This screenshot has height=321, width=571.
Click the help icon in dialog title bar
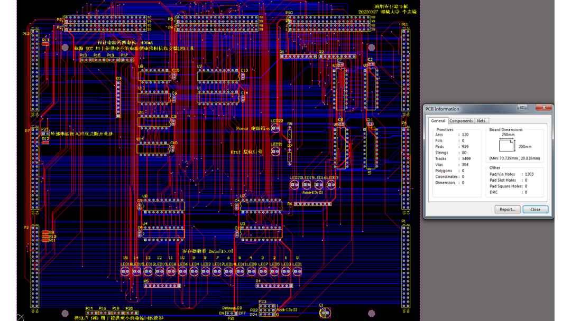(522, 108)
